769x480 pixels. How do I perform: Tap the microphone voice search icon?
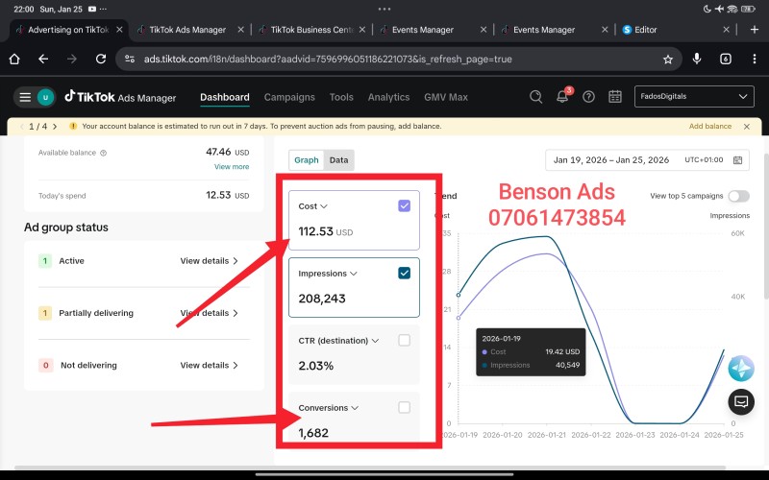pos(696,59)
